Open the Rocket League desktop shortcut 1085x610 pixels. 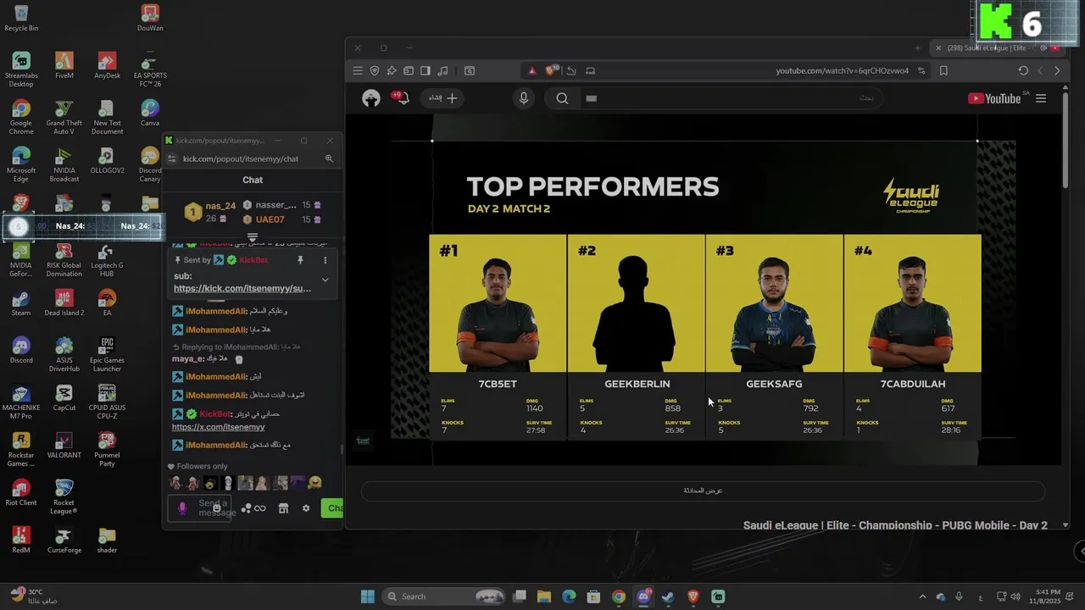click(x=64, y=496)
